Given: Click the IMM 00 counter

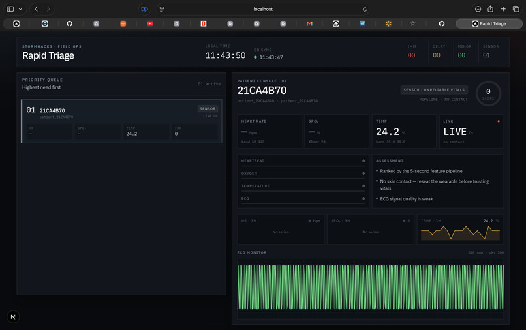Looking at the screenshot, I should 412,52.
